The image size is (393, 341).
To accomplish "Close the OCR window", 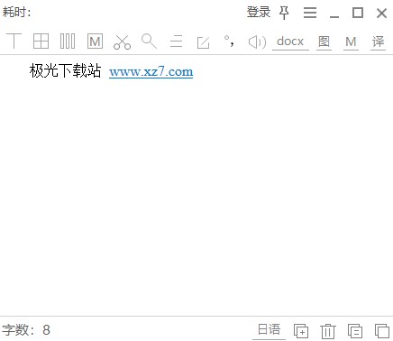I will (x=381, y=13).
